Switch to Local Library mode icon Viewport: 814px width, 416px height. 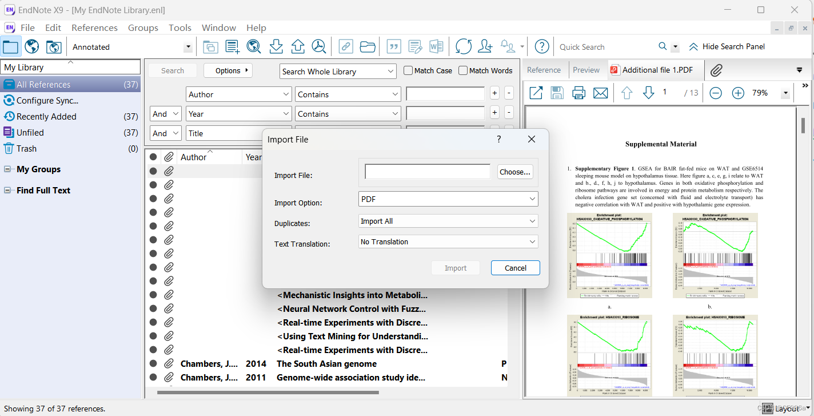click(x=10, y=47)
